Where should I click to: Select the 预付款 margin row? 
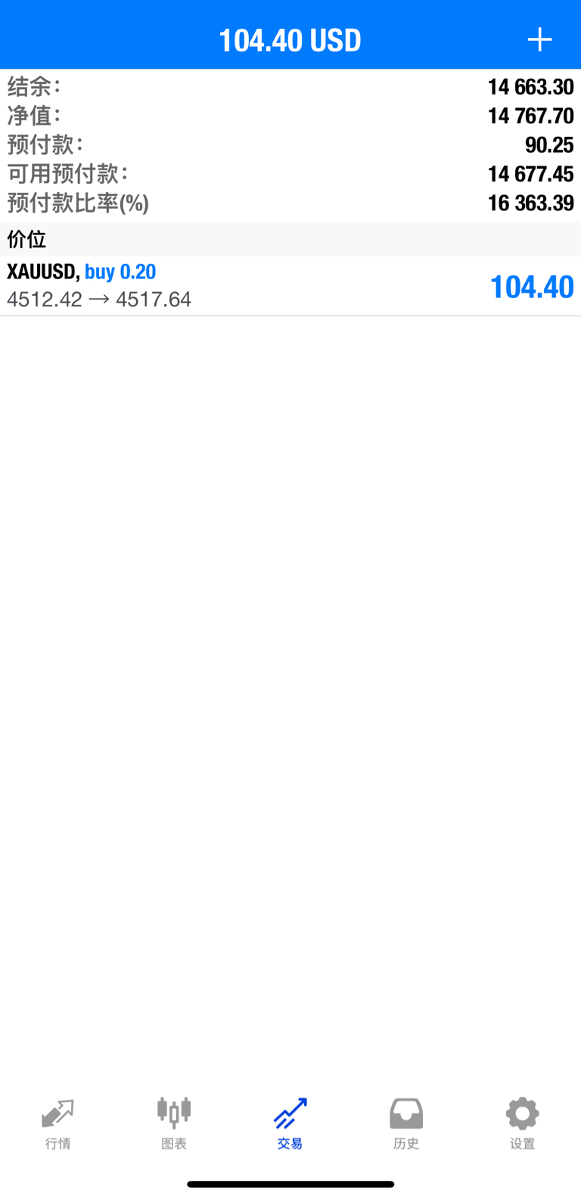pos(290,144)
